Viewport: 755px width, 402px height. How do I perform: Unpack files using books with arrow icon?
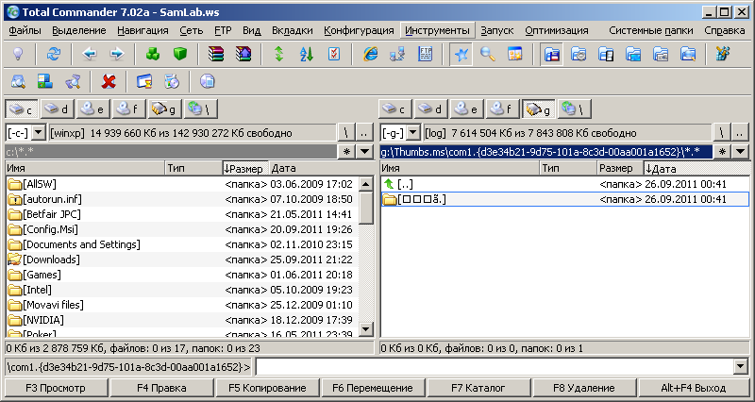pos(243,54)
